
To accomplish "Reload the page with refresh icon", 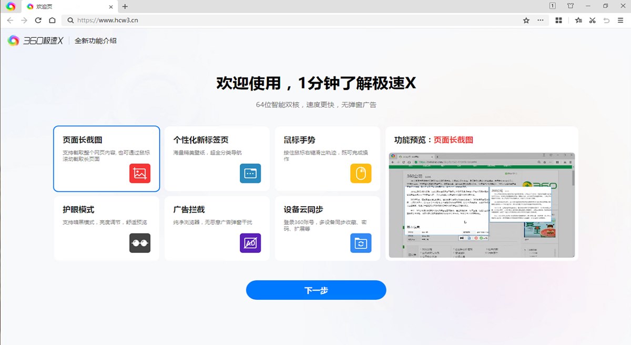I will click(38, 21).
